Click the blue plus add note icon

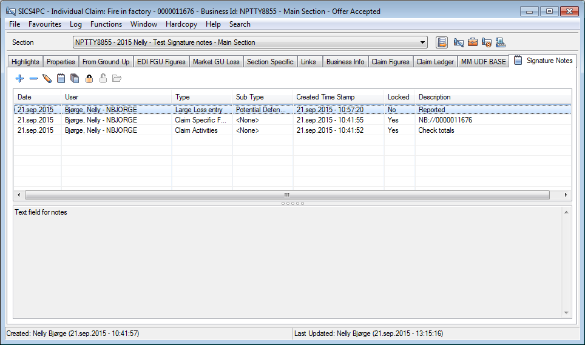pos(19,78)
